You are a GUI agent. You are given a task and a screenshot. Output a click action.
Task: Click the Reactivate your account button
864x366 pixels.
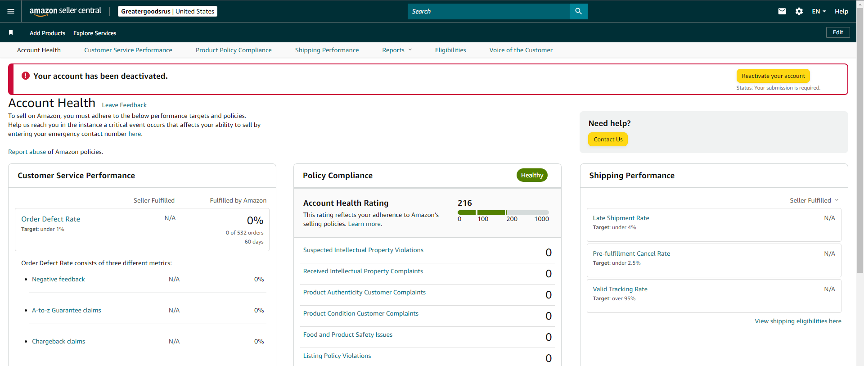[x=773, y=76]
